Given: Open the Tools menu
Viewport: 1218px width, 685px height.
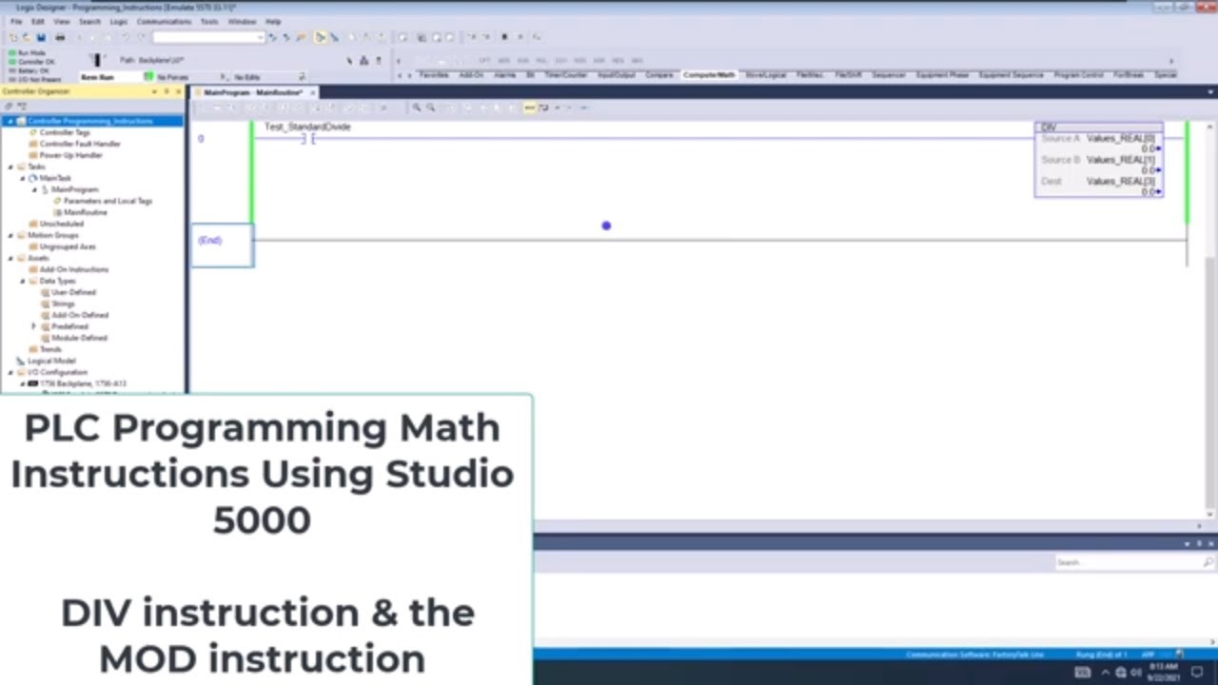Looking at the screenshot, I should (208, 21).
